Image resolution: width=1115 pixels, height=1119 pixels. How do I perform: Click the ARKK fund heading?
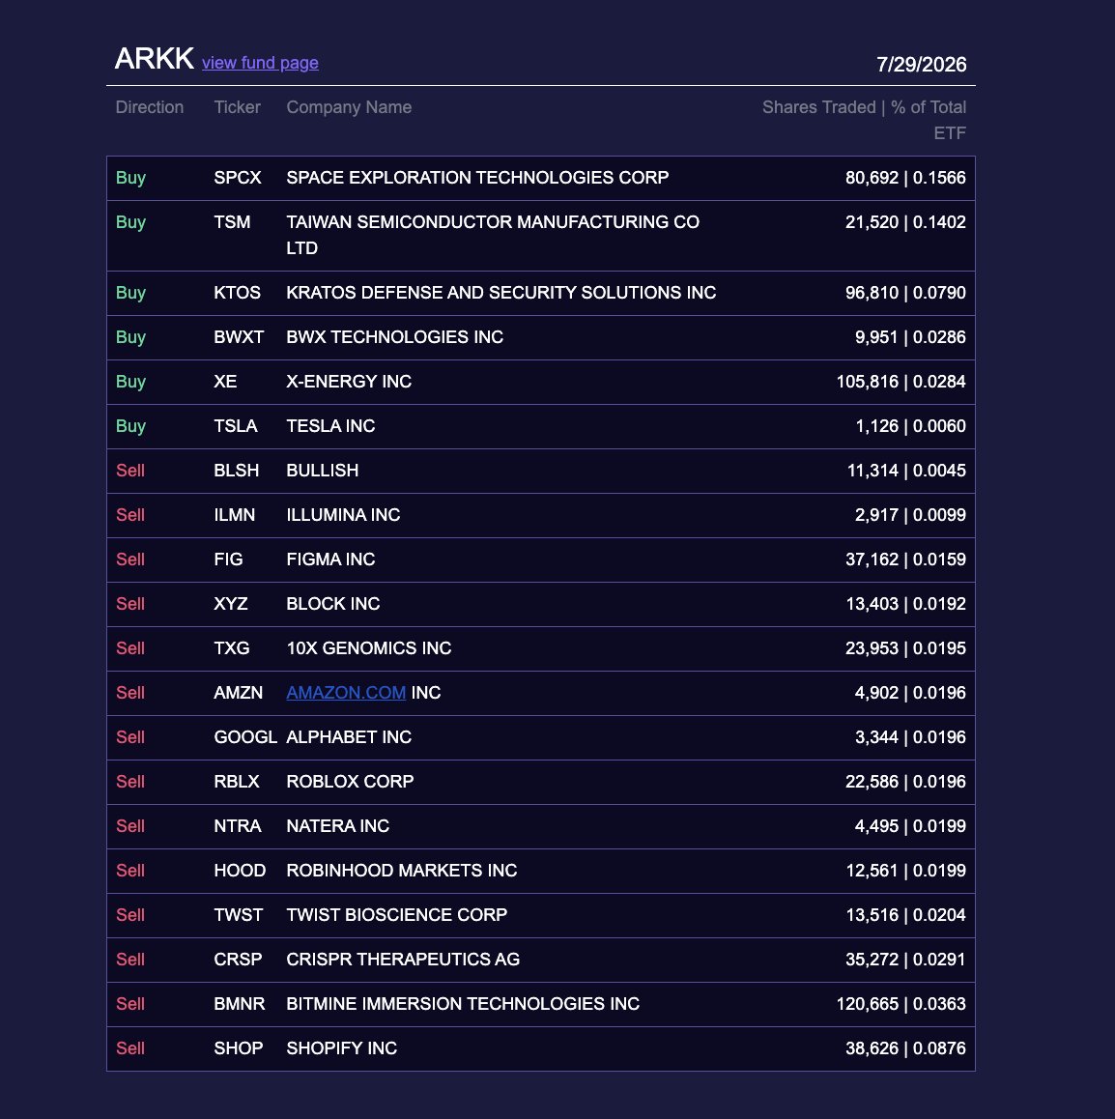pos(154,59)
